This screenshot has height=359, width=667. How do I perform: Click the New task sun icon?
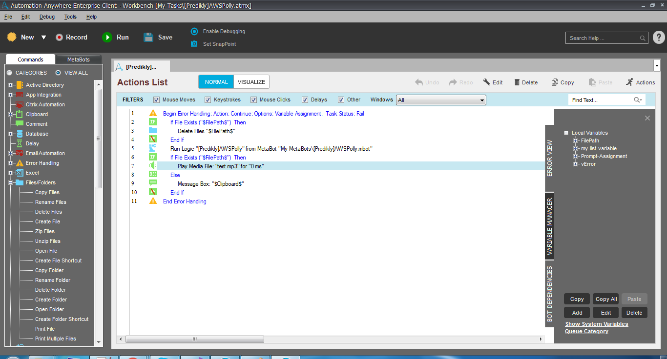pyautogui.click(x=12, y=37)
